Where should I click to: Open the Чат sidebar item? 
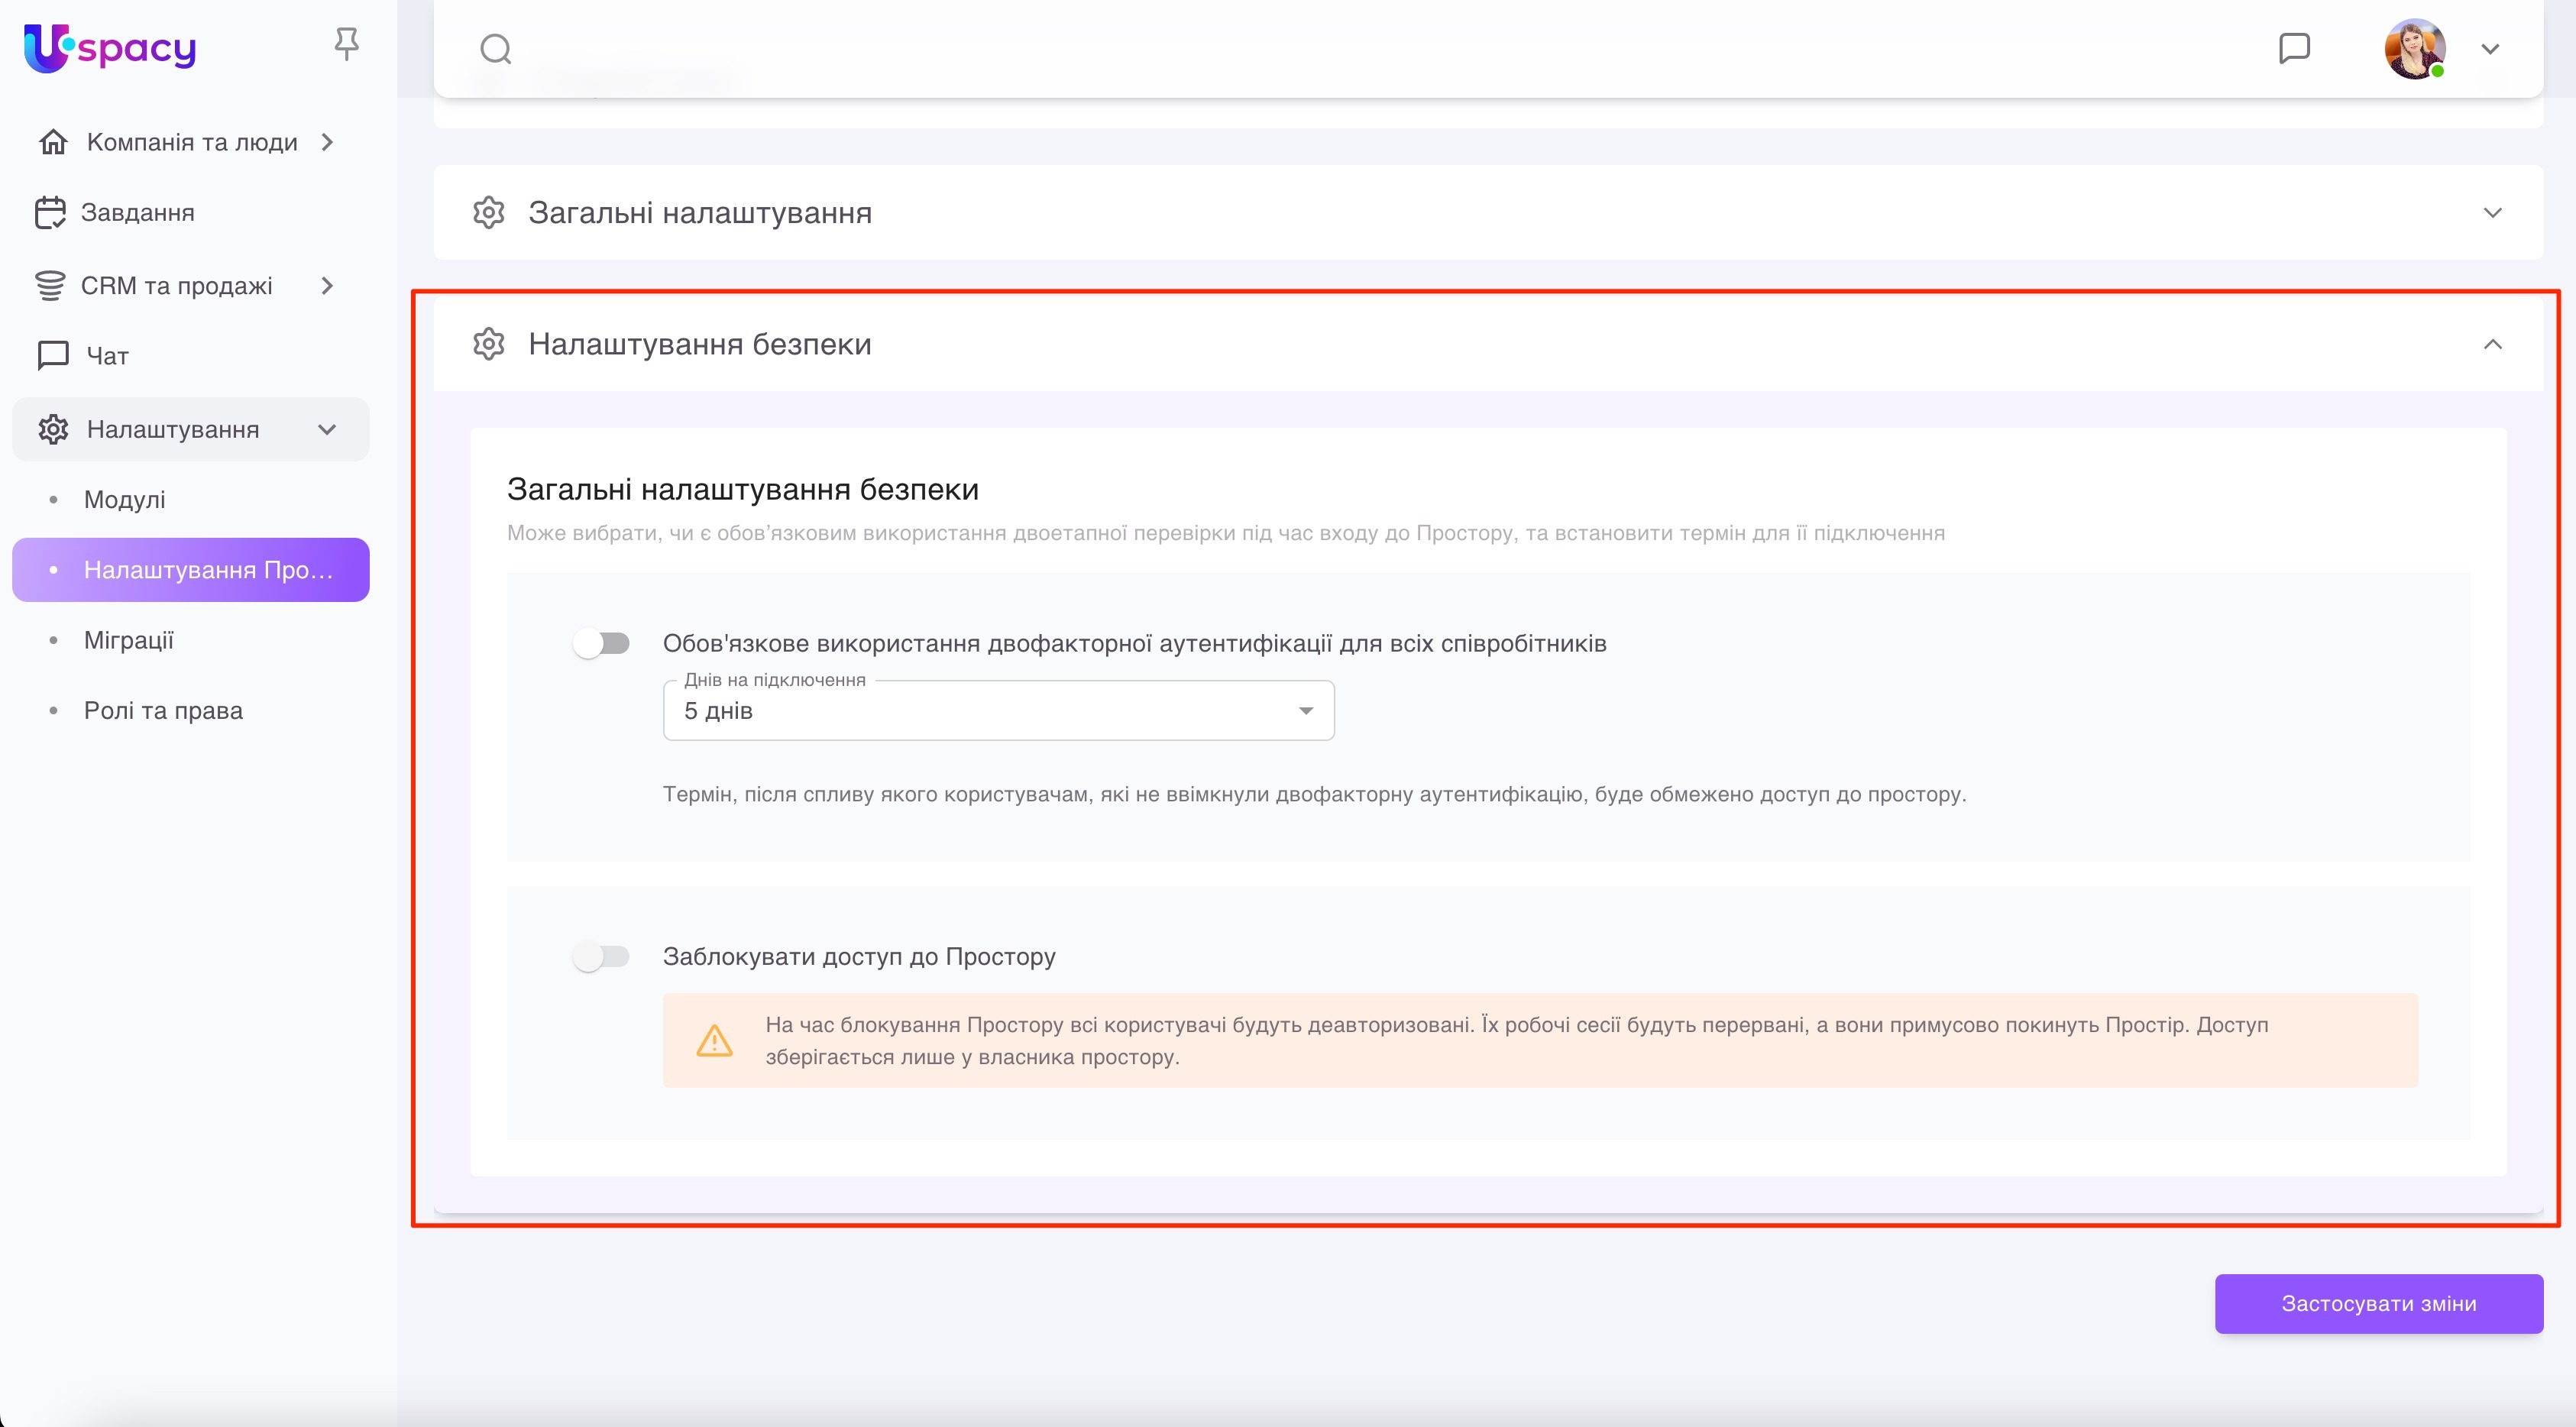107,356
